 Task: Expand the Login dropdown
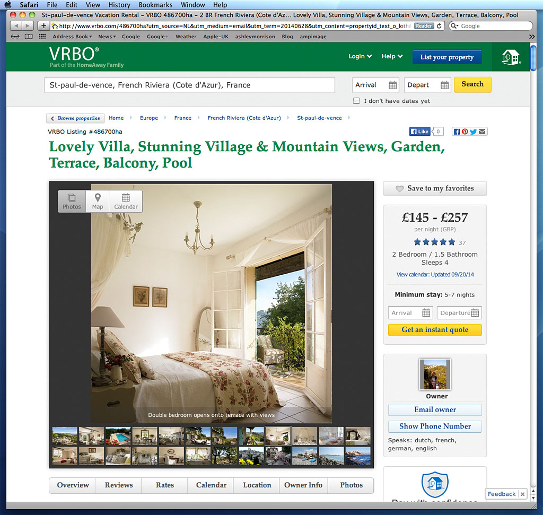(360, 56)
